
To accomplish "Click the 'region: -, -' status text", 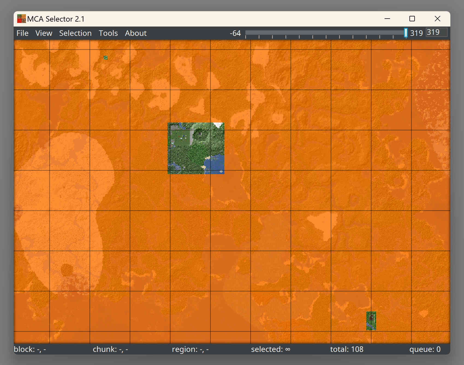I will (x=190, y=349).
